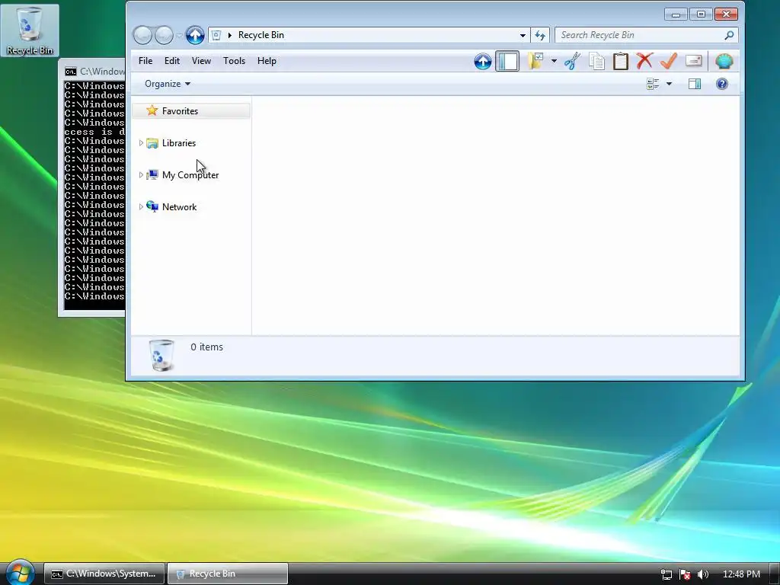Toggle the preview pane button

click(x=695, y=84)
